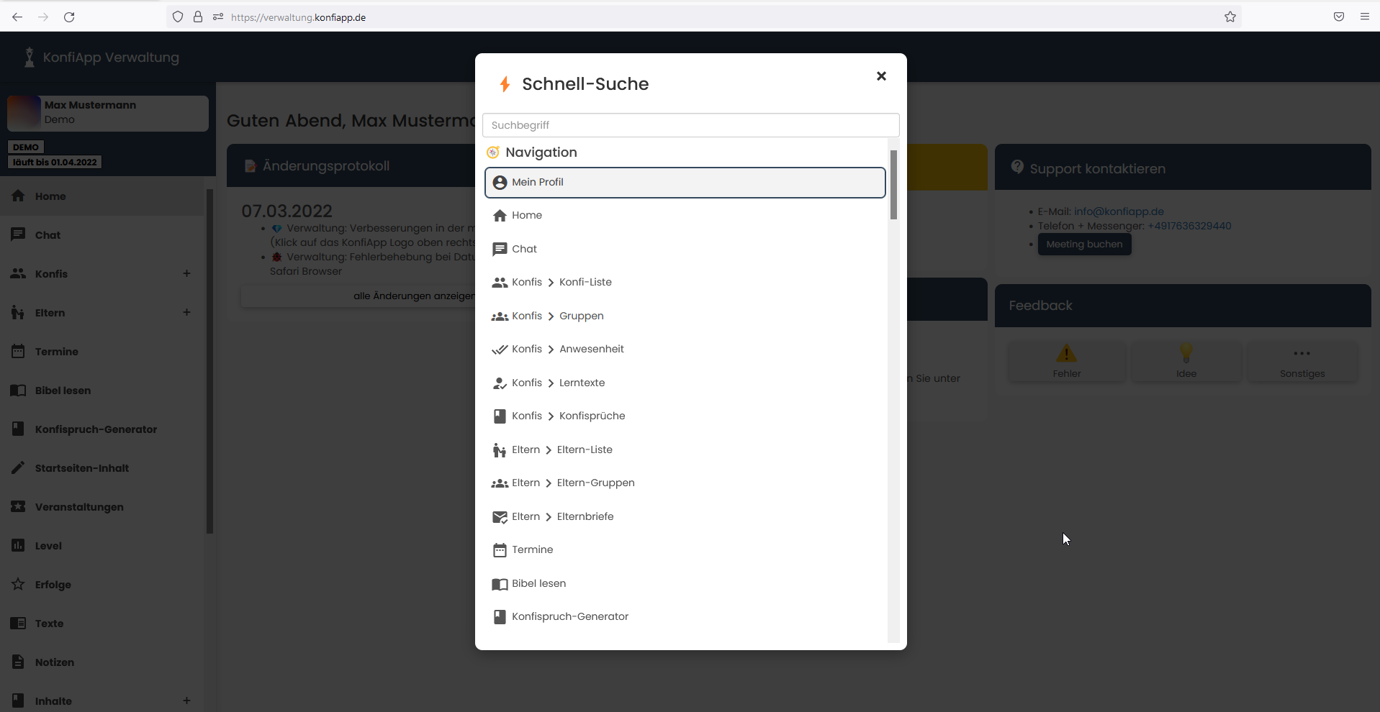
Task: Expand the Konfis sidebar submenu
Action: click(x=186, y=274)
